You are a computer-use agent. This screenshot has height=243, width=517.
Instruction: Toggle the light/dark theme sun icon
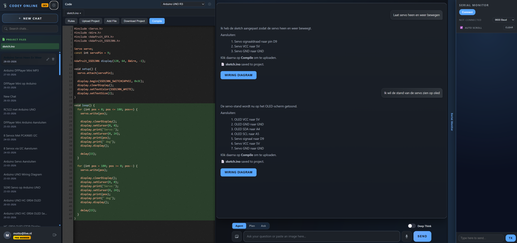click(x=54, y=5)
